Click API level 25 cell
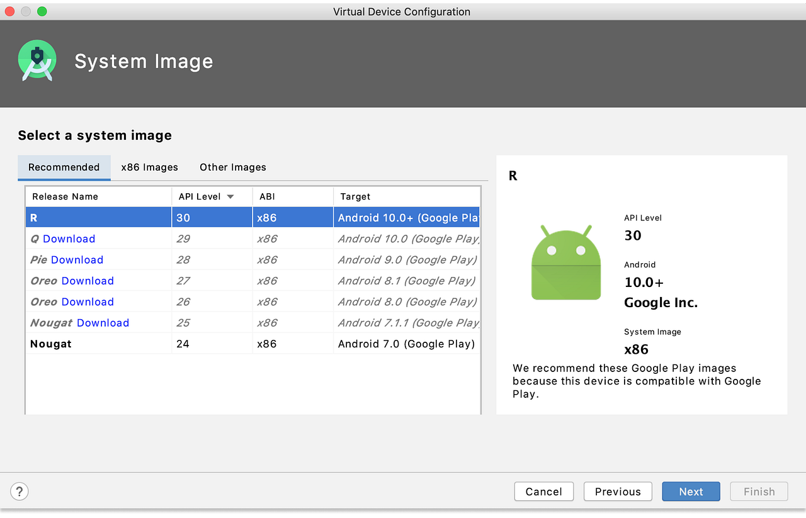Viewport: 806px width, 518px height. (212, 323)
